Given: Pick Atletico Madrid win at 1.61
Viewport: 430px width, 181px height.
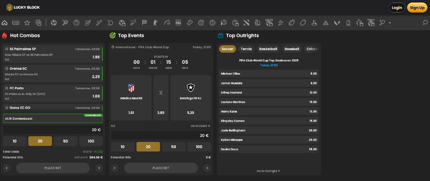Looking at the screenshot, I should click(x=131, y=98).
